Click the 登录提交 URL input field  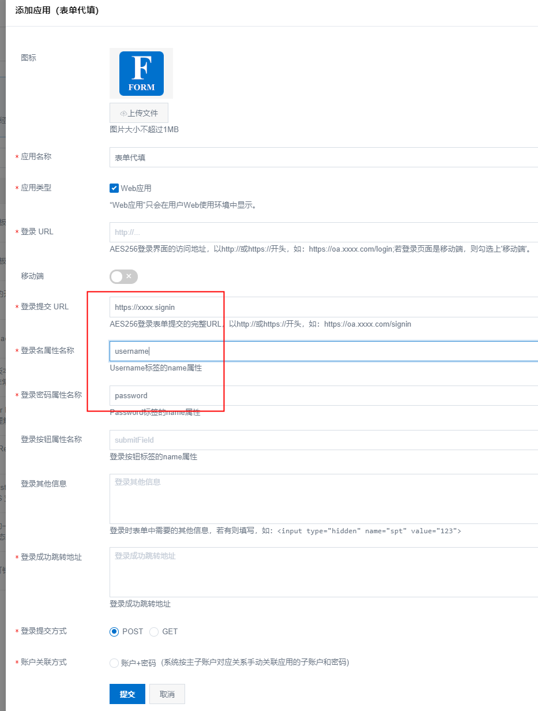(x=323, y=308)
